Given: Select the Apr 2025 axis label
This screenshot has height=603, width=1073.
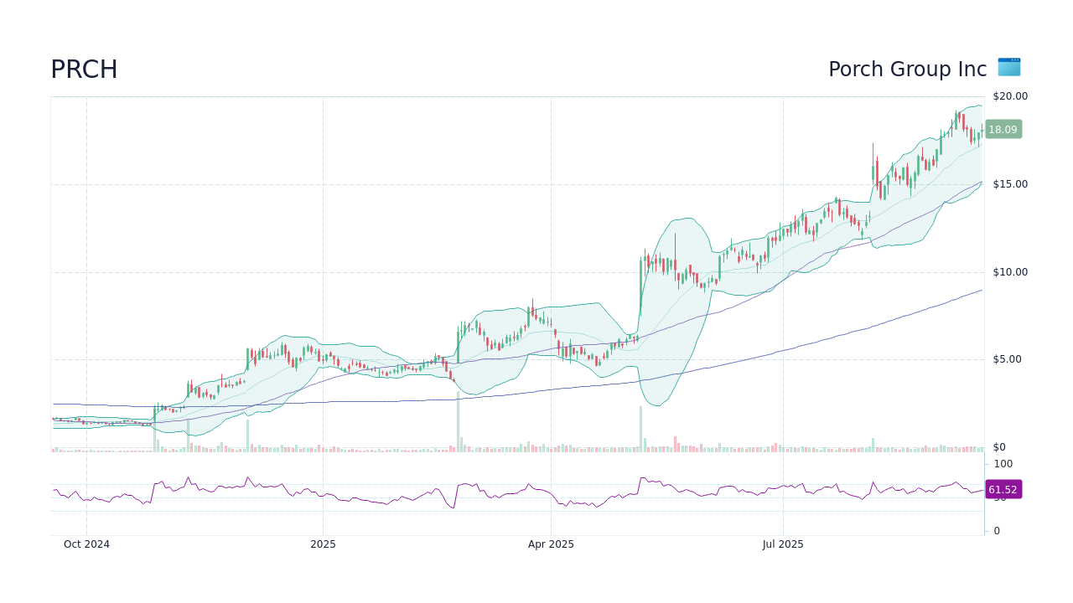Looking at the screenshot, I should click(551, 544).
